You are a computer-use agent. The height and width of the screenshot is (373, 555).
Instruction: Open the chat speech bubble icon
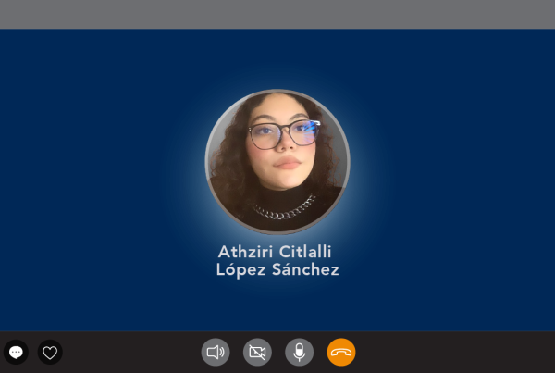(x=16, y=352)
